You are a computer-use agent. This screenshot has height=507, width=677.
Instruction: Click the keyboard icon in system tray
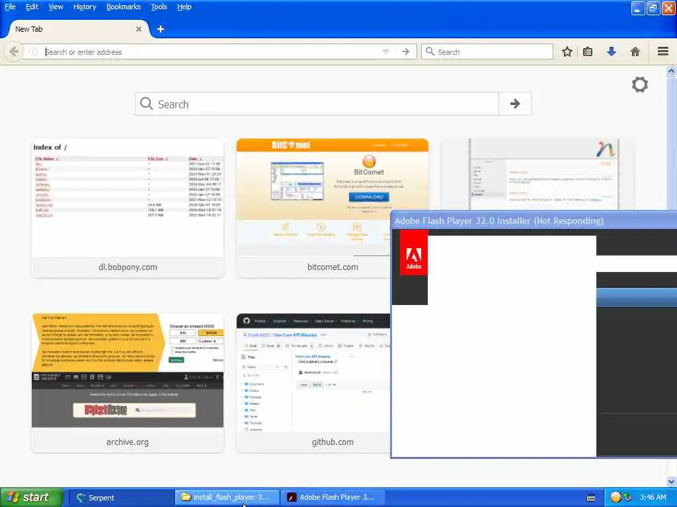click(591, 498)
